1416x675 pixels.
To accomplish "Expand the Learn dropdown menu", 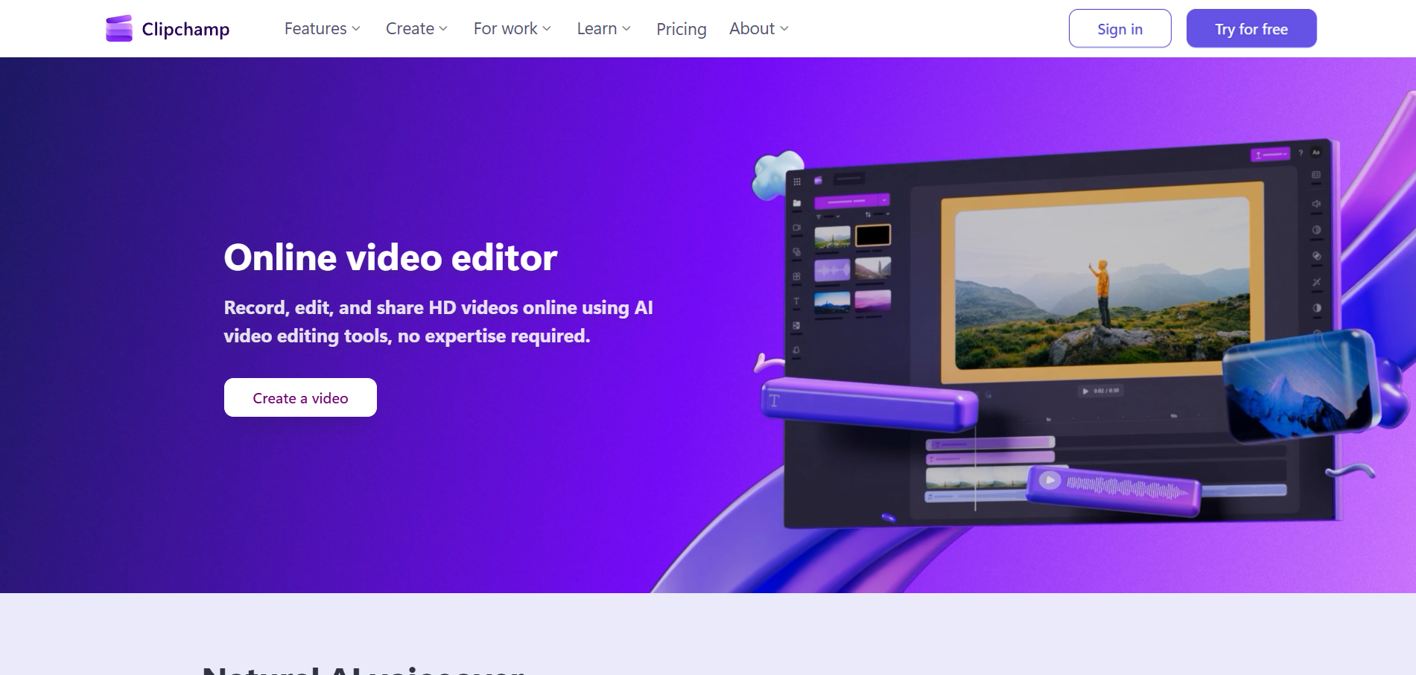I will 604,28.
